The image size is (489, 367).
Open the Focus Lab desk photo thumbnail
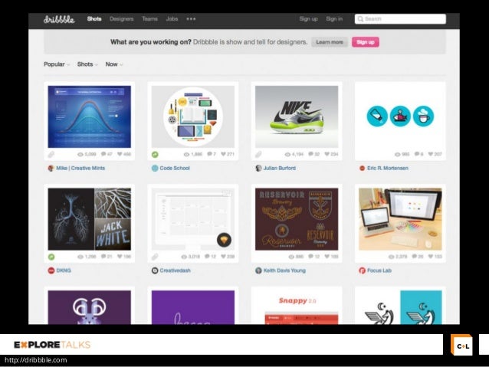[x=400, y=219]
